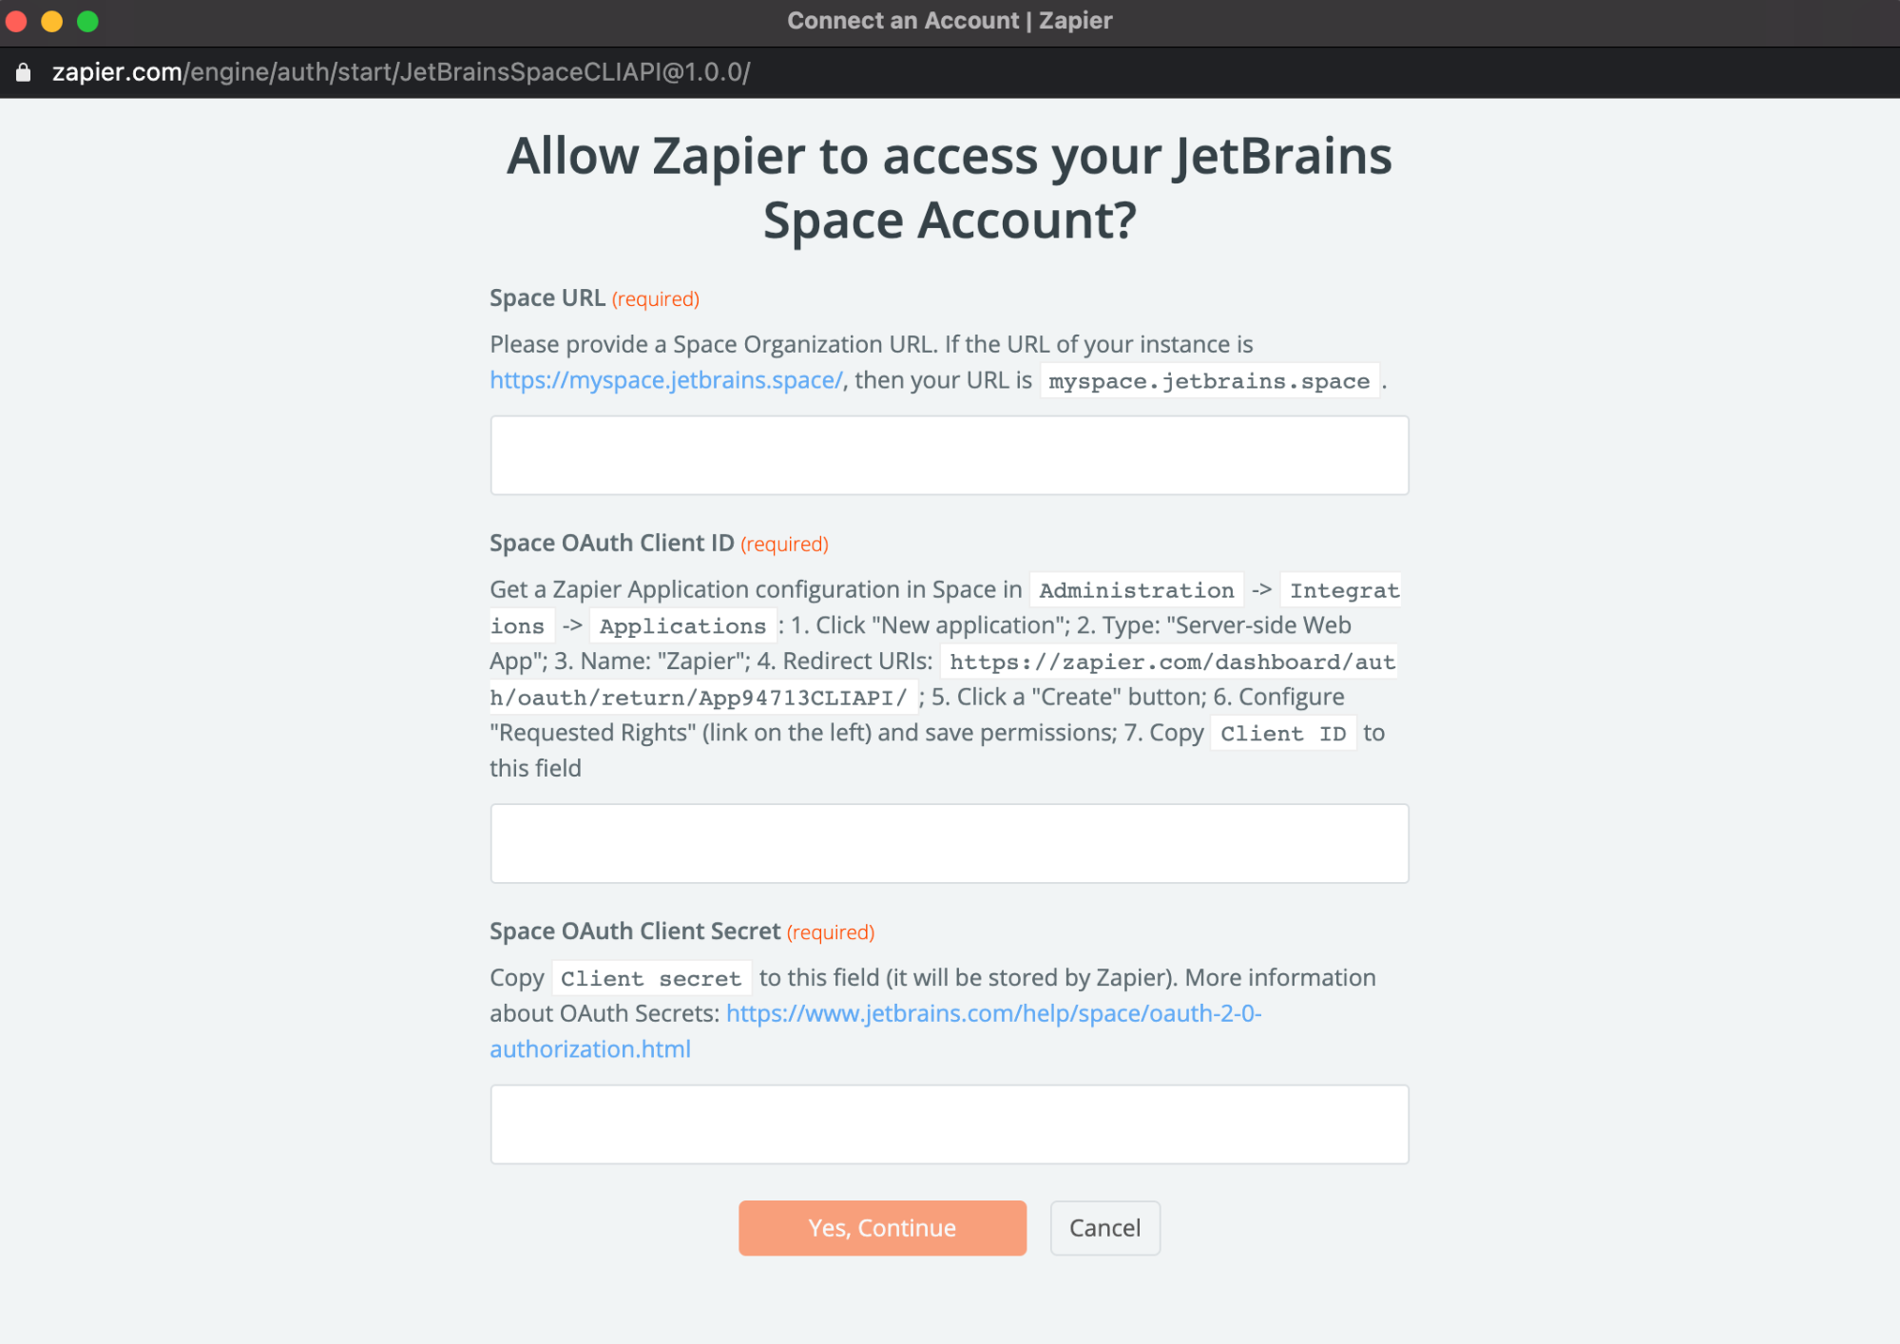Click the Space OAuth Client ID label

click(612, 544)
